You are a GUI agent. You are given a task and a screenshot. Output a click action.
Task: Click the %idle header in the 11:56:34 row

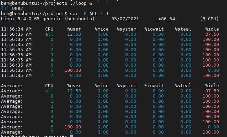point(212,29)
